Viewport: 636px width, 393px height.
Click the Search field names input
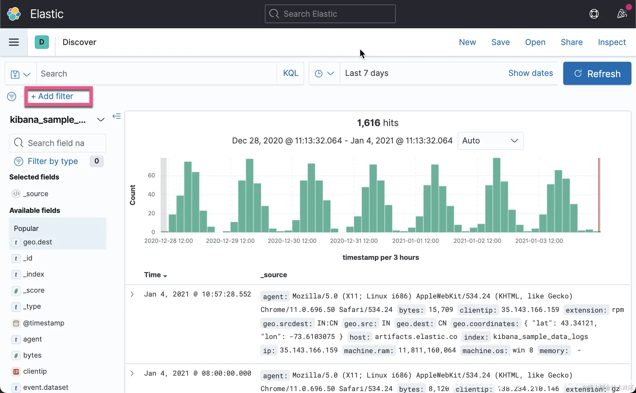(63, 143)
